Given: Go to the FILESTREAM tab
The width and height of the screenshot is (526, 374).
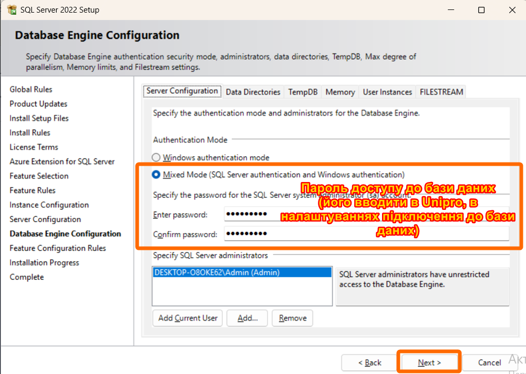Looking at the screenshot, I should (x=441, y=92).
